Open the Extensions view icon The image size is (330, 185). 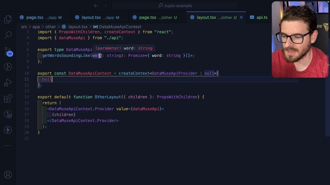coord(8,98)
